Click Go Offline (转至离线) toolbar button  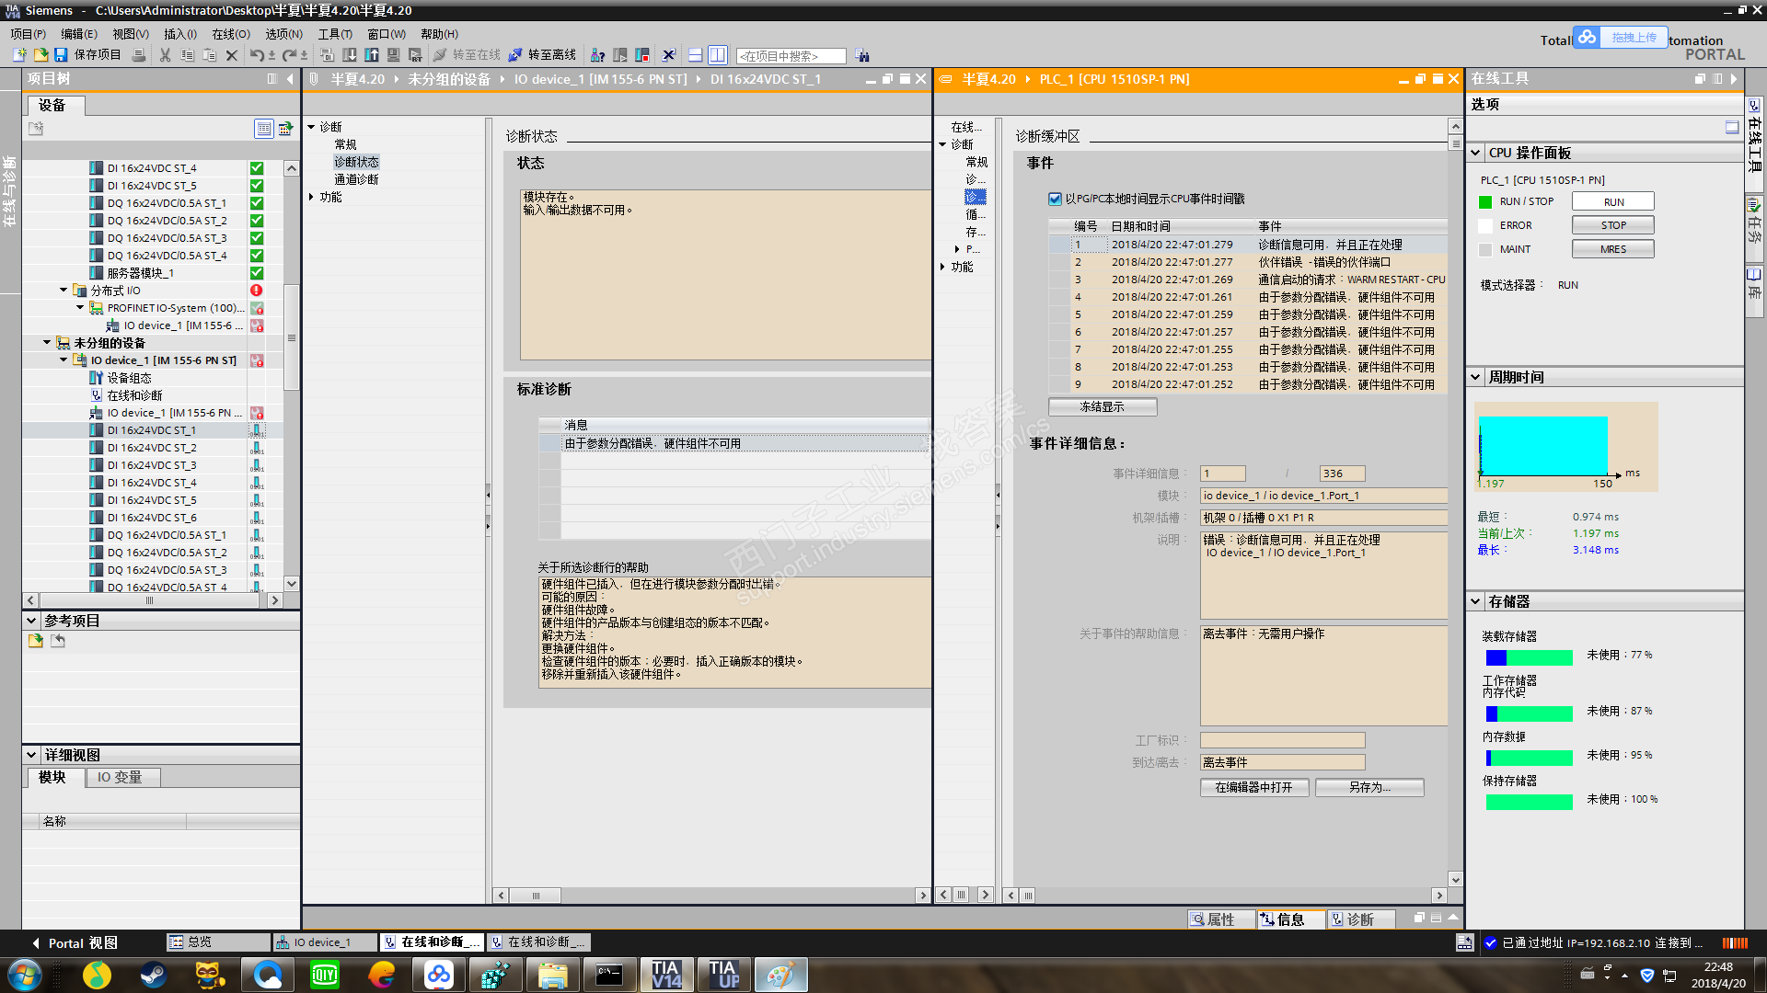[x=543, y=55]
